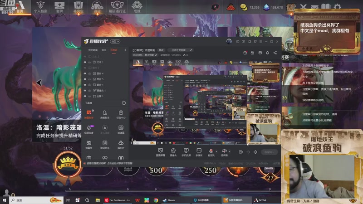Select the 图片 4 source row
Viewport: 363px width, 204px height.
pos(105,73)
